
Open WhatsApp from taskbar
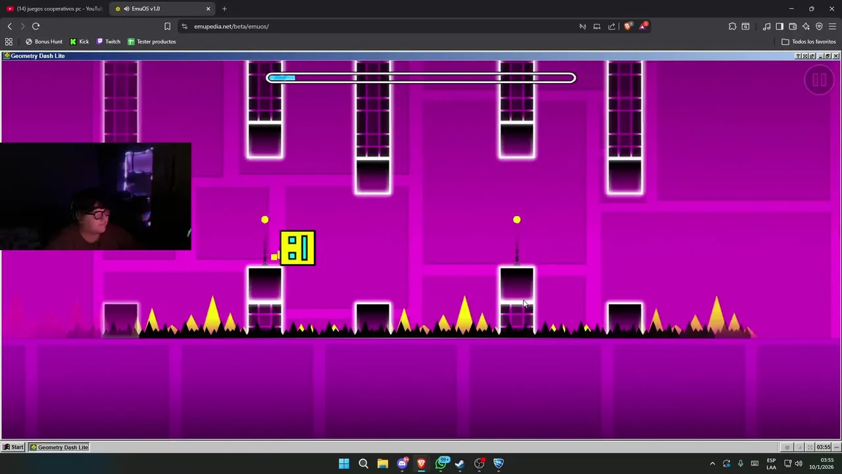(x=441, y=463)
